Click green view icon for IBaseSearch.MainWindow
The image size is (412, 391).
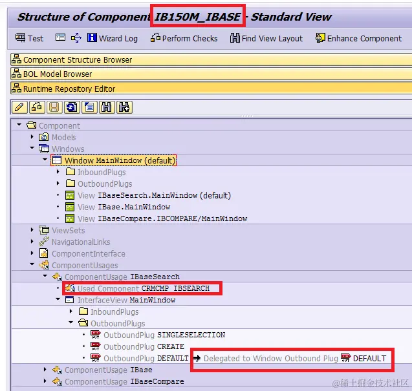(70, 195)
